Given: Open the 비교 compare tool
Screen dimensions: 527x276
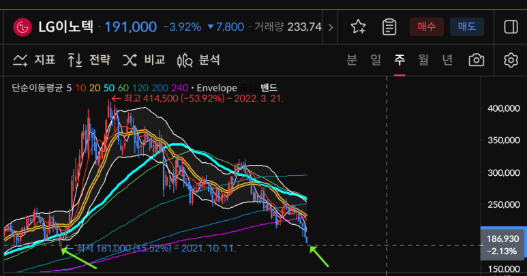Looking at the screenshot, I should click(x=144, y=60).
